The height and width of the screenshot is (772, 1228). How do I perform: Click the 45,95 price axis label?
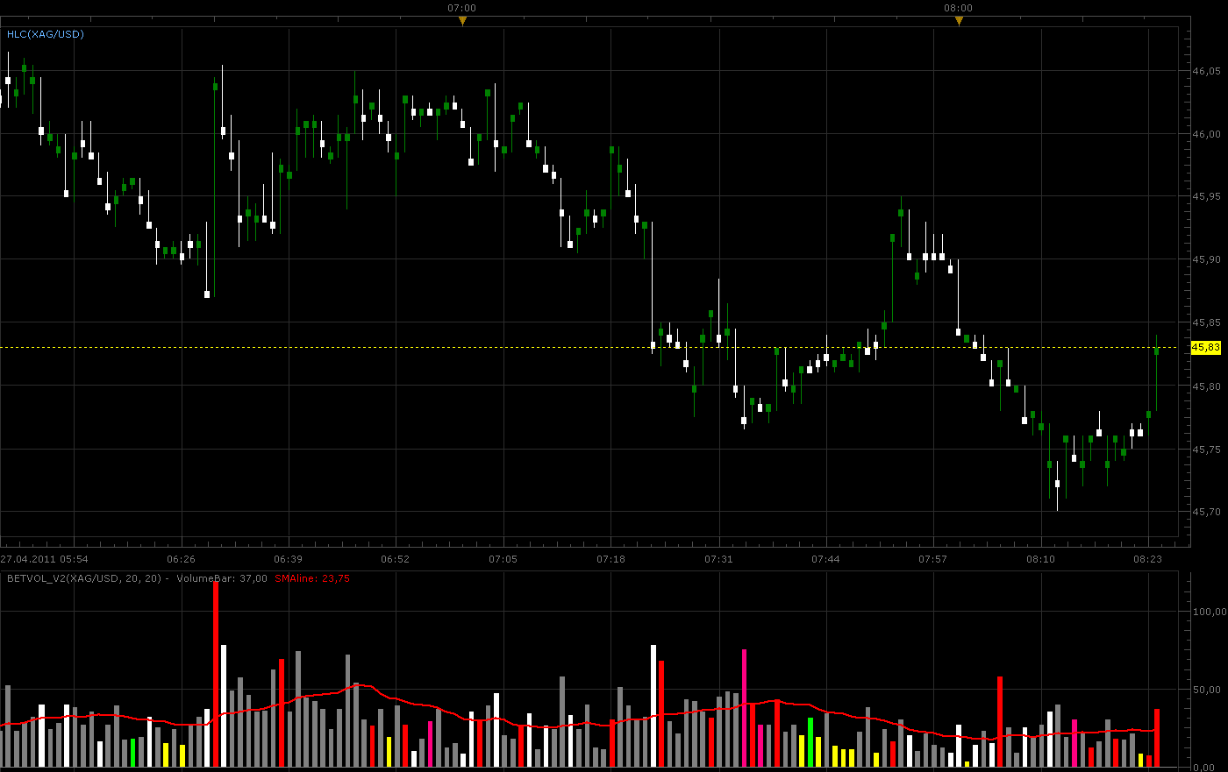pos(1206,196)
